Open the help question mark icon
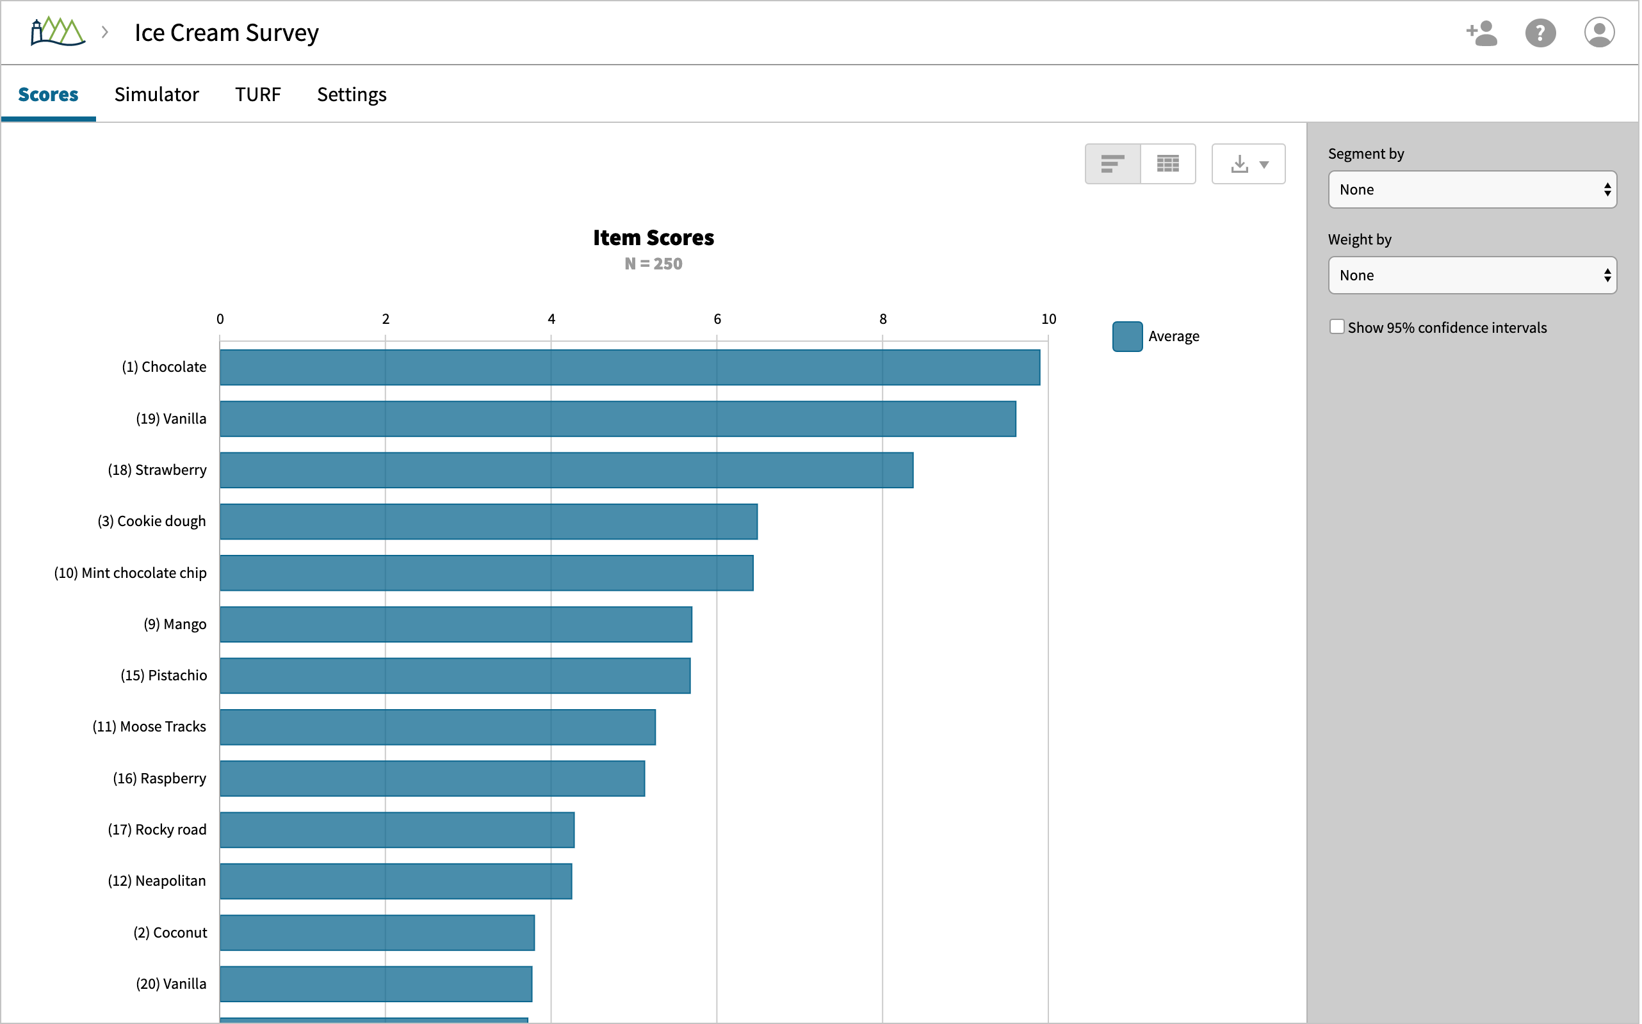1642x1024 pixels. (x=1540, y=33)
